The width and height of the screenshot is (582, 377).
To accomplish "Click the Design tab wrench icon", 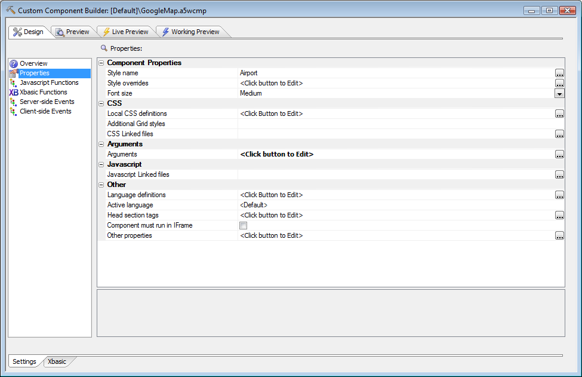I will (17, 32).
